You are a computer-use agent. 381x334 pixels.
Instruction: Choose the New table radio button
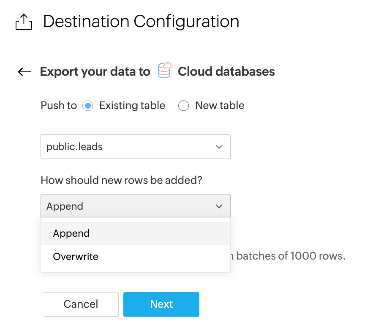(183, 106)
